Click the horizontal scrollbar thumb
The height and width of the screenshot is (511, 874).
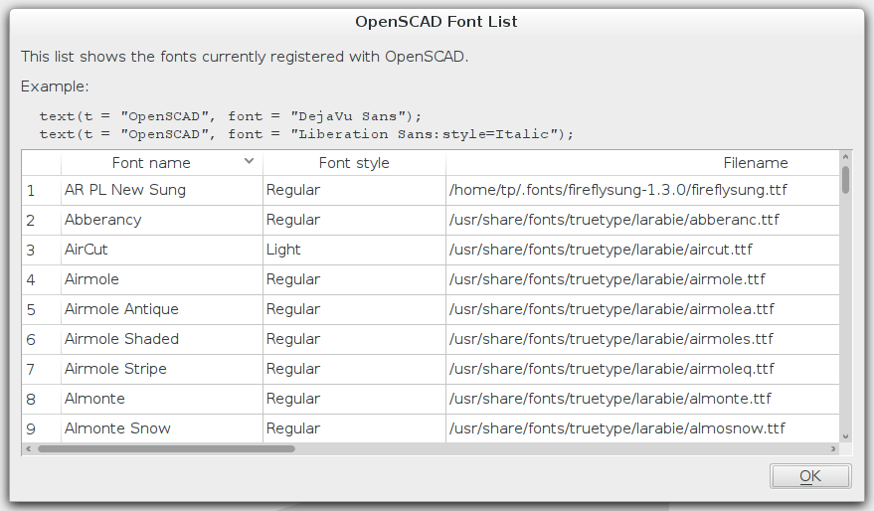pyautogui.click(x=166, y=448)
